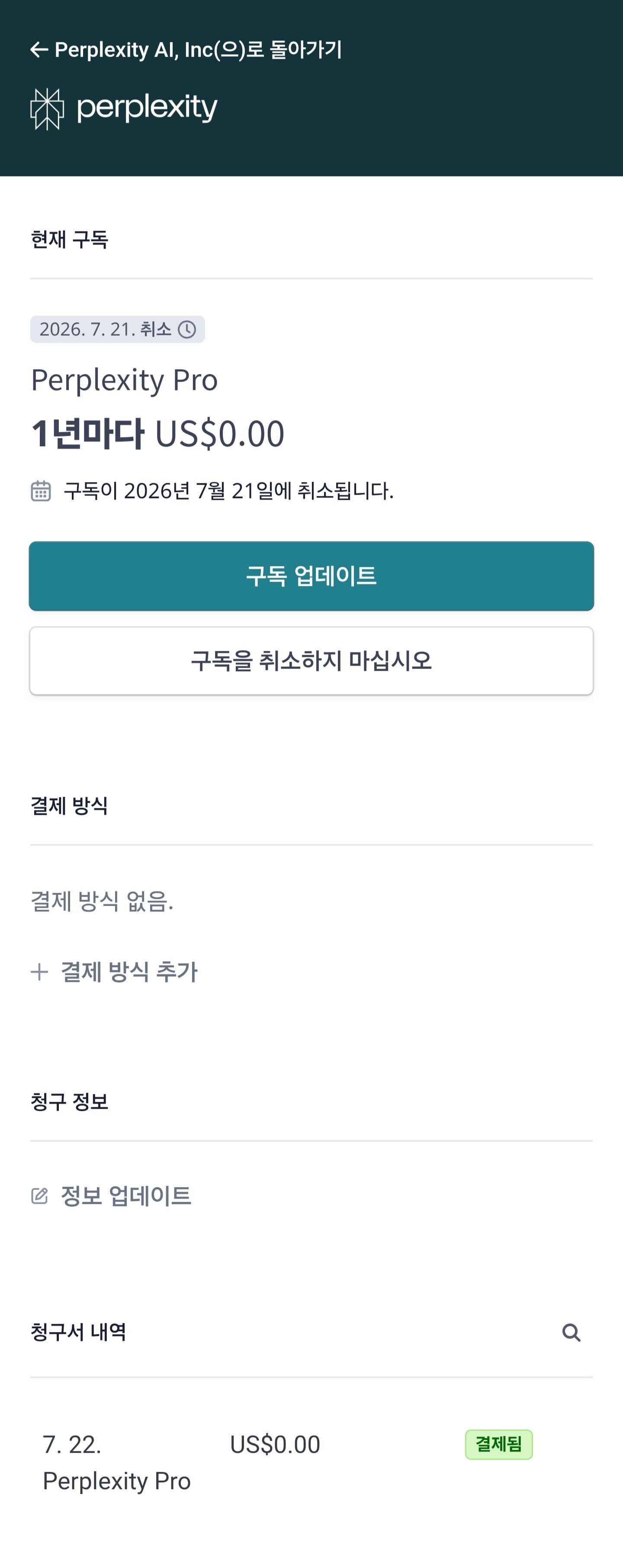Image resolution: width=623 pixels, height=1545 pixels.
Task: Click the Perplexity logo icon
Action: point(47,109)
